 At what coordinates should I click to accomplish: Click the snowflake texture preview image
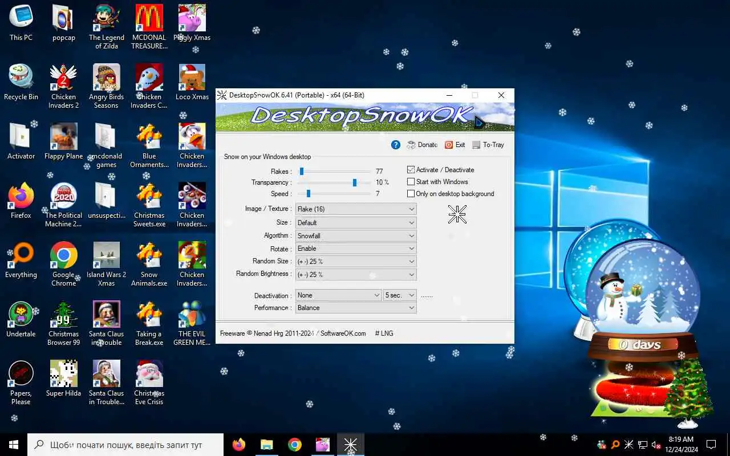point(457,214)
